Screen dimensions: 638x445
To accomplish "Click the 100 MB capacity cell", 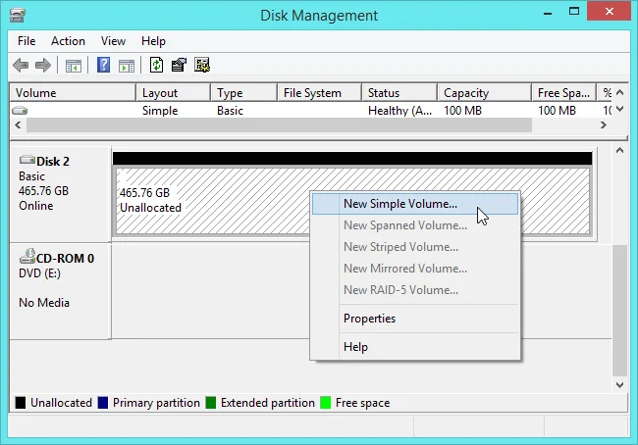I will (x=462, y=111).
